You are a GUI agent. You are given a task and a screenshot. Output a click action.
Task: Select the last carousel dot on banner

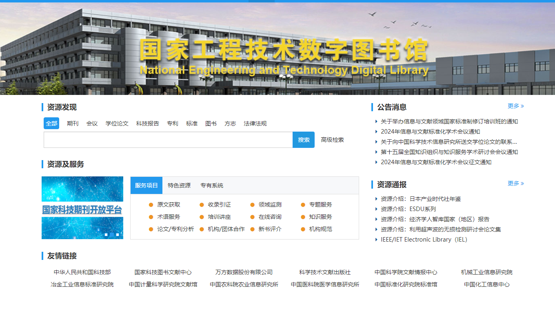(x=118, y=235)
